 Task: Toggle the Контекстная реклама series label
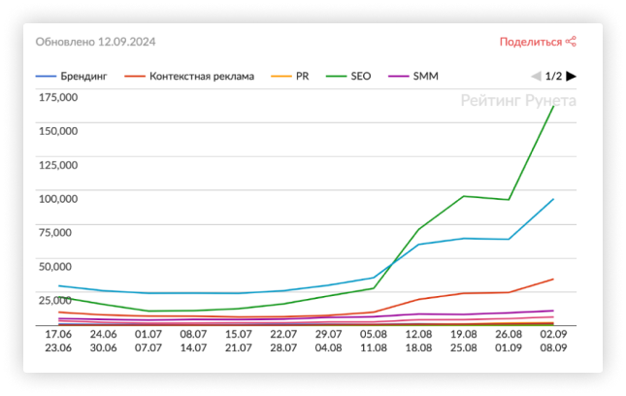tap(202, 76)
